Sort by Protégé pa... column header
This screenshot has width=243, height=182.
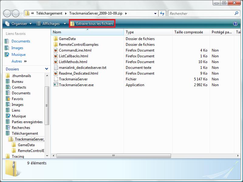click(x=222, y=32)
